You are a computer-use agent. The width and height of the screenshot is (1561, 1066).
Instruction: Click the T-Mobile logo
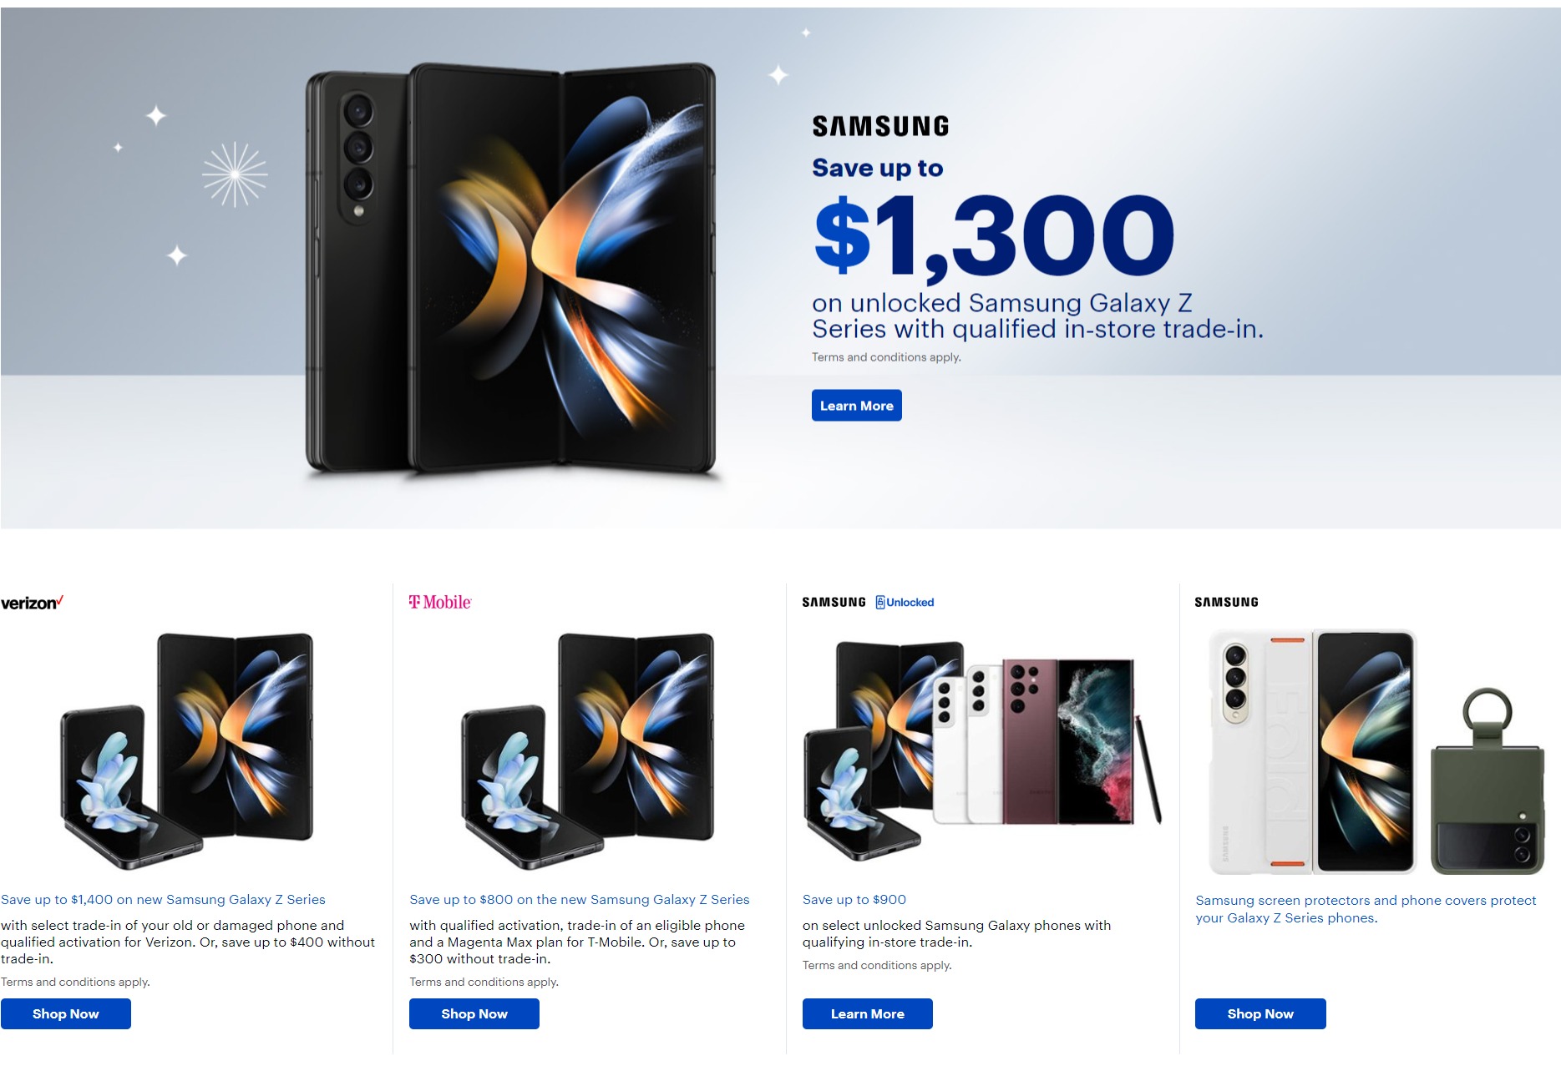click(440, 602)
